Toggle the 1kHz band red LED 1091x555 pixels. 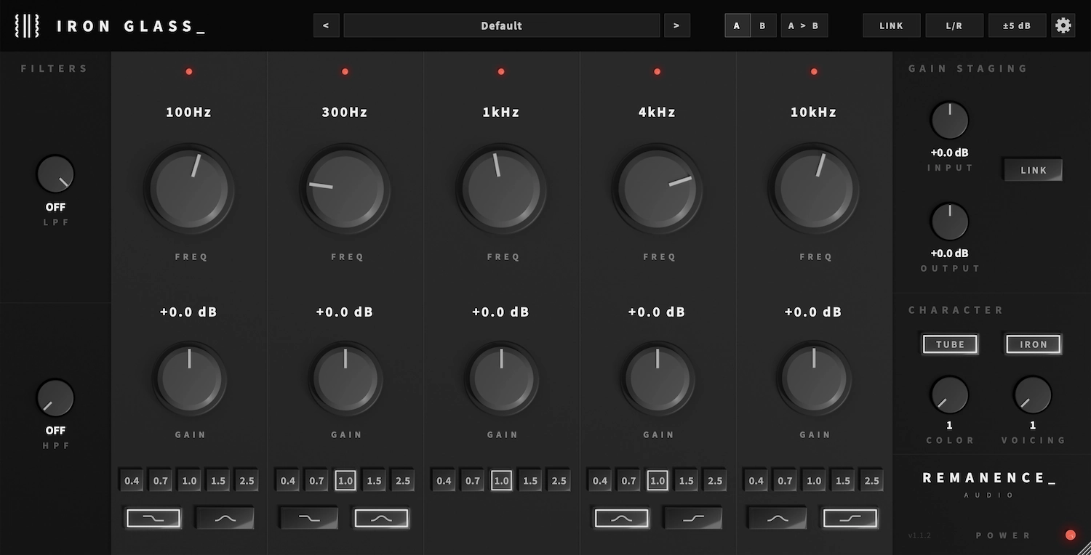(x=501, y=71)
